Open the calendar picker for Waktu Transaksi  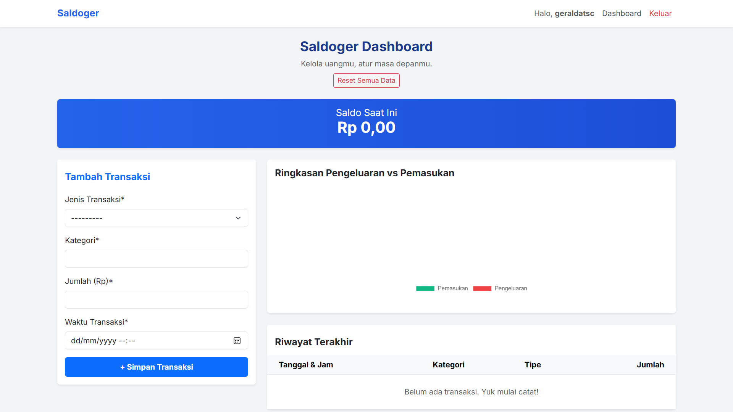[237, 340]
